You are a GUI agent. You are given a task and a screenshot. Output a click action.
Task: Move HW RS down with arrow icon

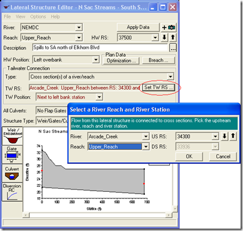point(165,37)
